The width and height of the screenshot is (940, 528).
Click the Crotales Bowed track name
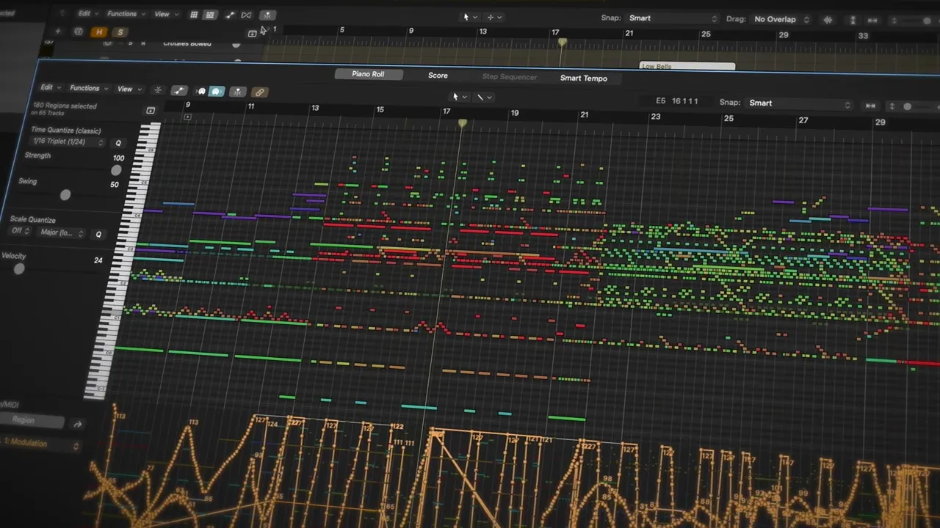(187, 43)
